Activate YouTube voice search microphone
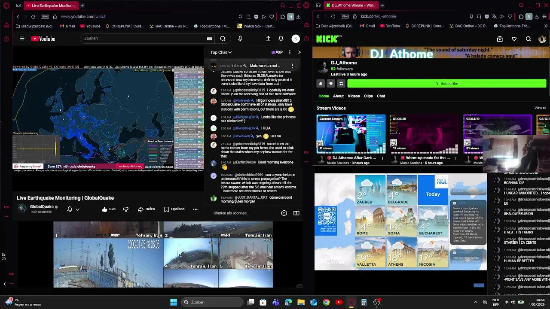Image resolution: width=550 pixels, height=309 pixels. point(240,39)
